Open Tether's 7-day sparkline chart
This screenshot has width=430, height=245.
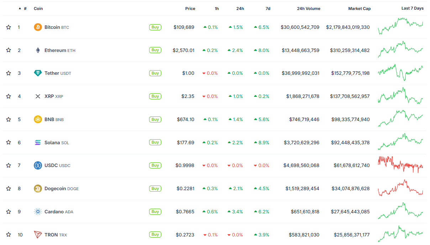(x=400, y=73)
